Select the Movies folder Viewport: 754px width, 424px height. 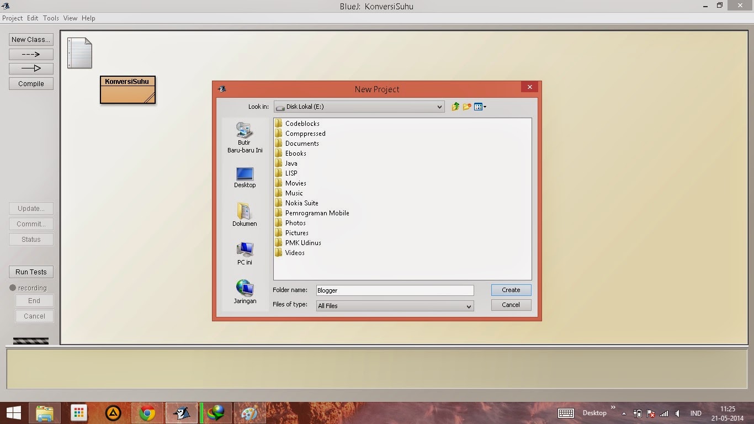(290, 183)
